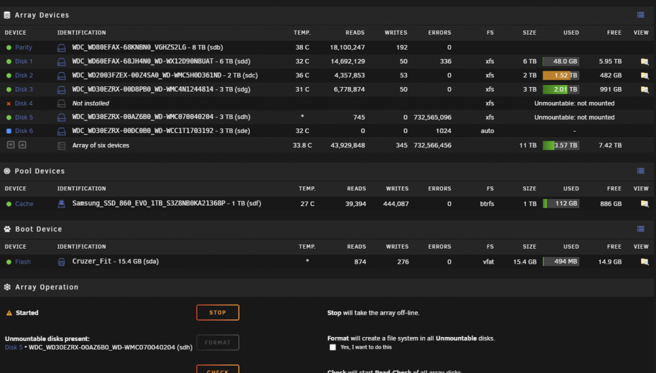The image size is (656, 373).
Task: Open Disk 3 device settings link
Action: coord(24,89)
